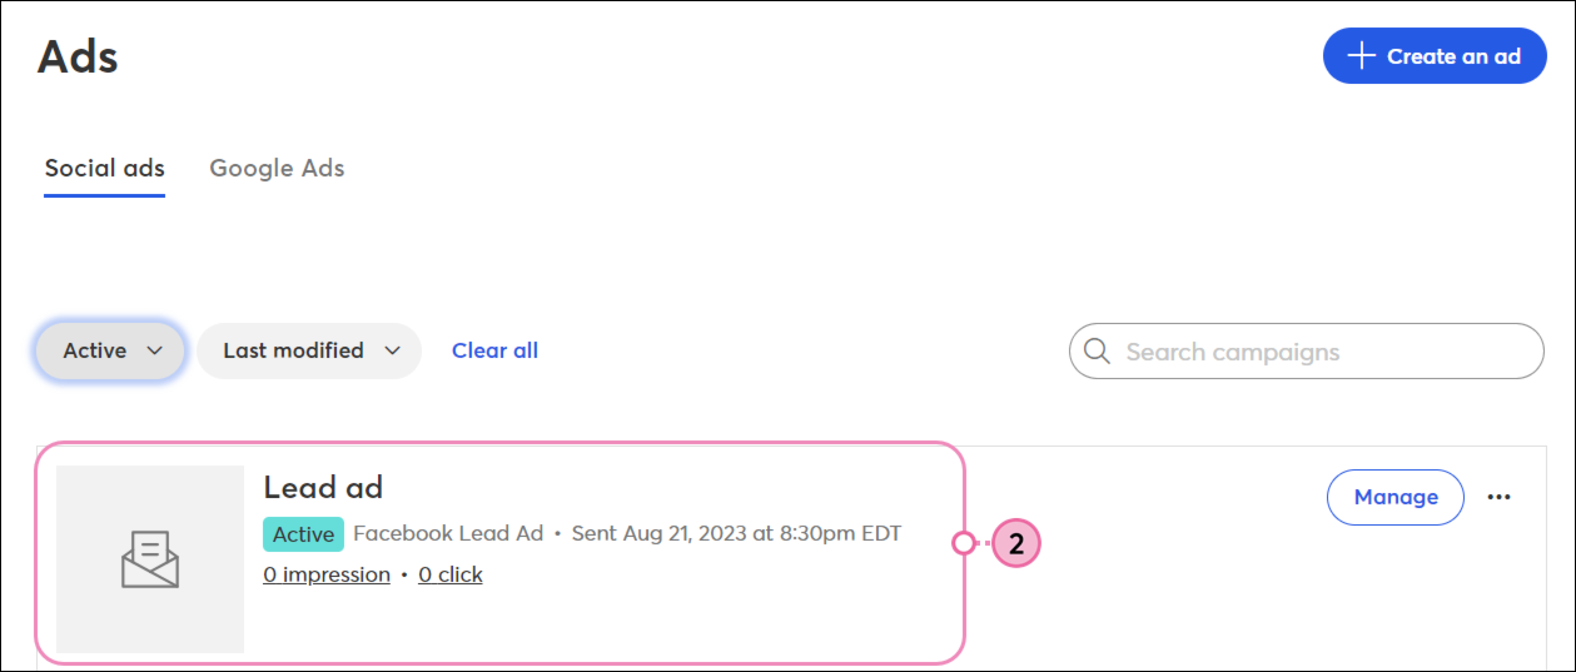Click the chevron arrow beside Active filter
Screen dimensions: 1576x672
click(155, 350)
